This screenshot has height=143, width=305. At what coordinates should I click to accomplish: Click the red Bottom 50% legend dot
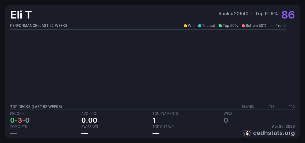[x=243, y=26]
